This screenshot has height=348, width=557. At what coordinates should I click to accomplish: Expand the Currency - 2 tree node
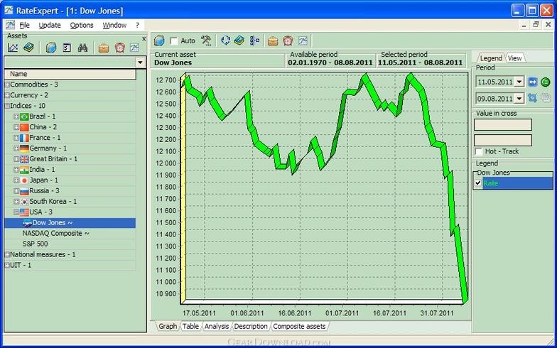pyautogui.click(x=7, y=95)
